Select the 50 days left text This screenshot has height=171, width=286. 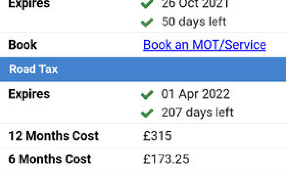point(194,22)
